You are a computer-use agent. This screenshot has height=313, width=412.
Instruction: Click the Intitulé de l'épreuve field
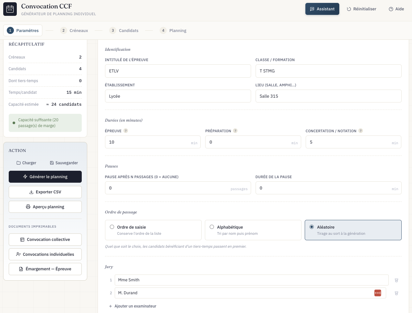178,71
